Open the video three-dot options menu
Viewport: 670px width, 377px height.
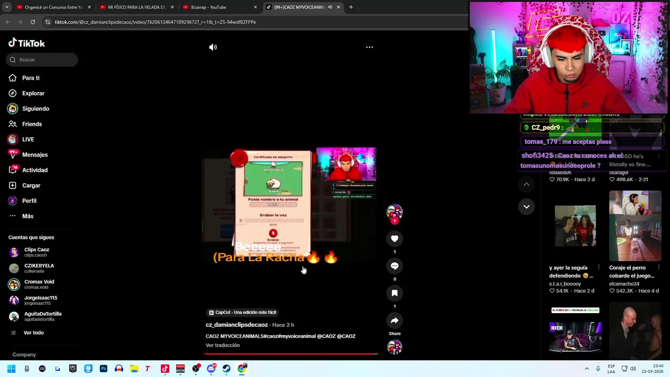coord(370,47)
